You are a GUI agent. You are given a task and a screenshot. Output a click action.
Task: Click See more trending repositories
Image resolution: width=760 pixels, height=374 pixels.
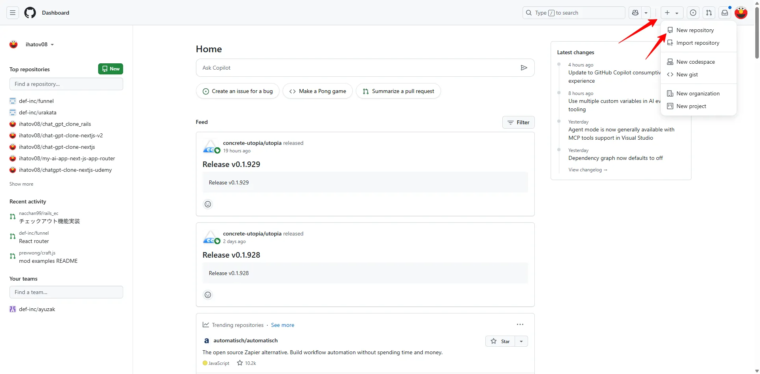pos(283,325)
